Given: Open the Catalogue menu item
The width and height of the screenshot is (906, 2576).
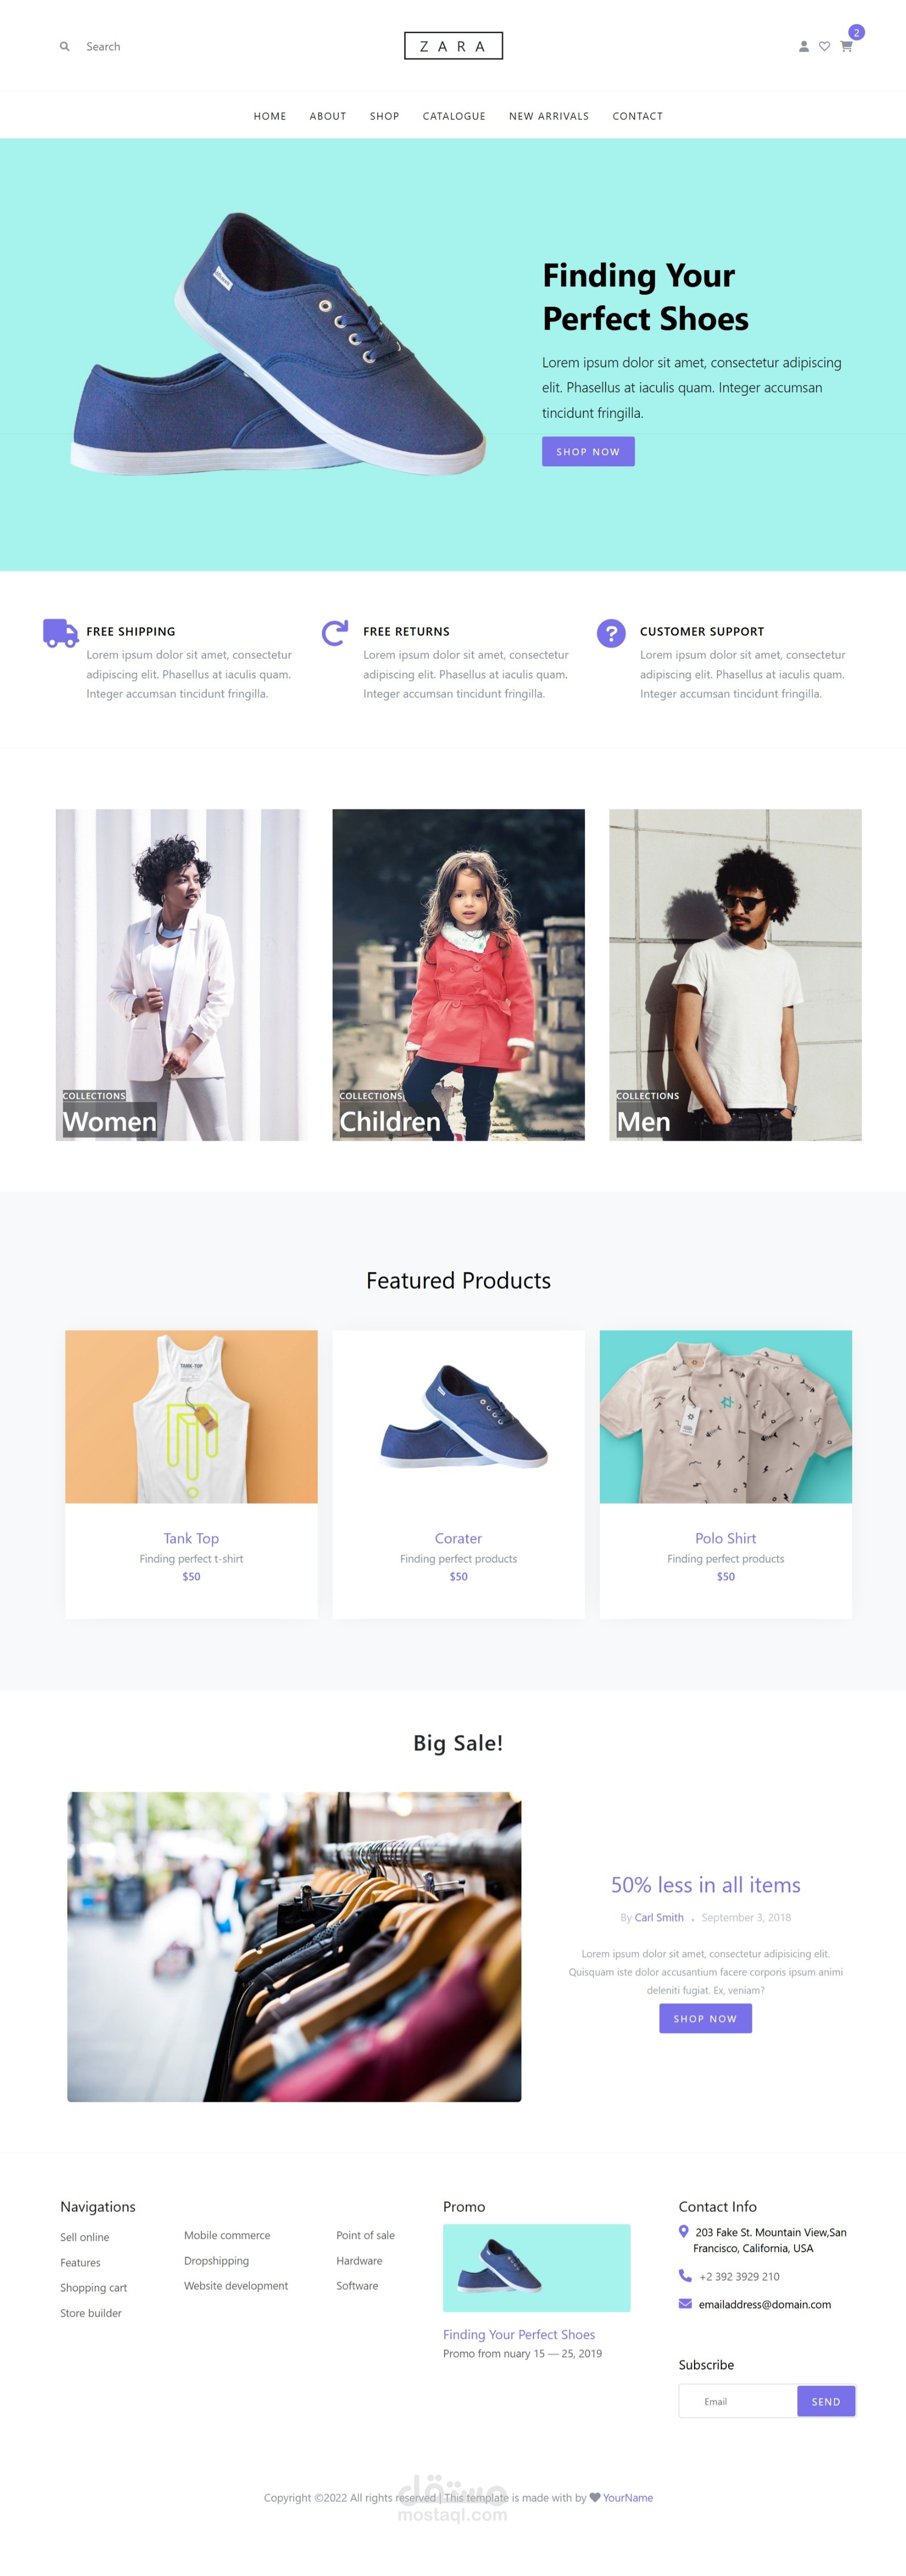Looking at the screenshot, I should click(x=454, y=116).
